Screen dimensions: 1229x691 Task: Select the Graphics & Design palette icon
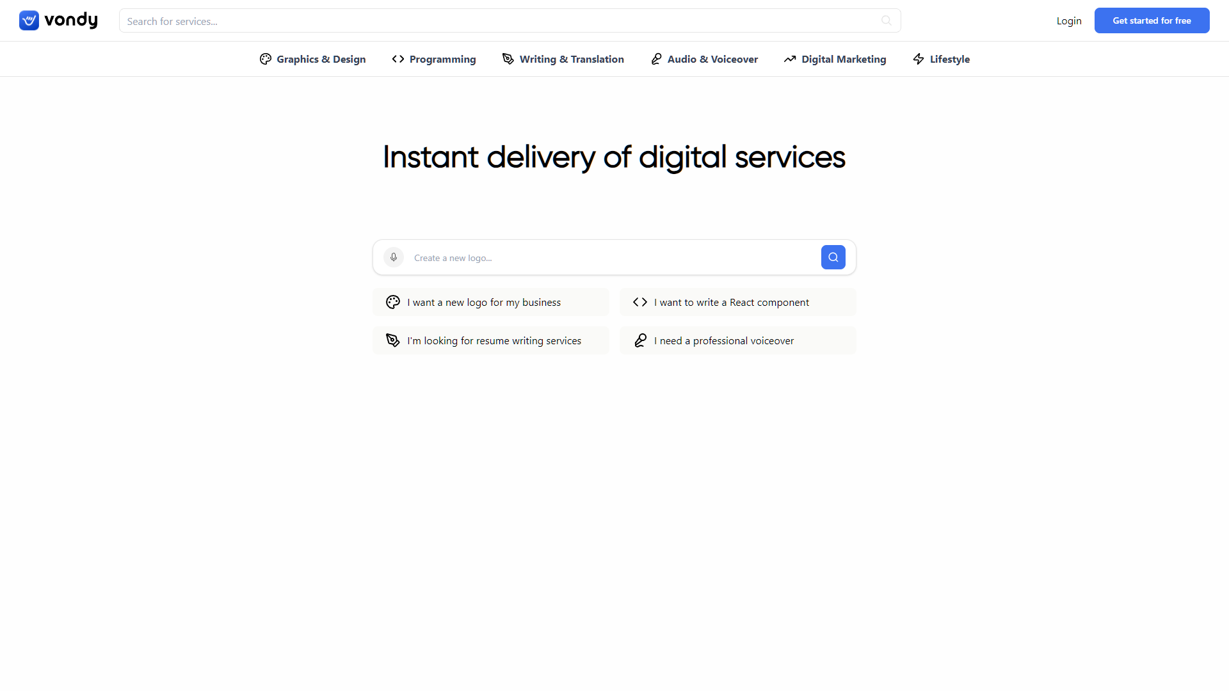266,58
